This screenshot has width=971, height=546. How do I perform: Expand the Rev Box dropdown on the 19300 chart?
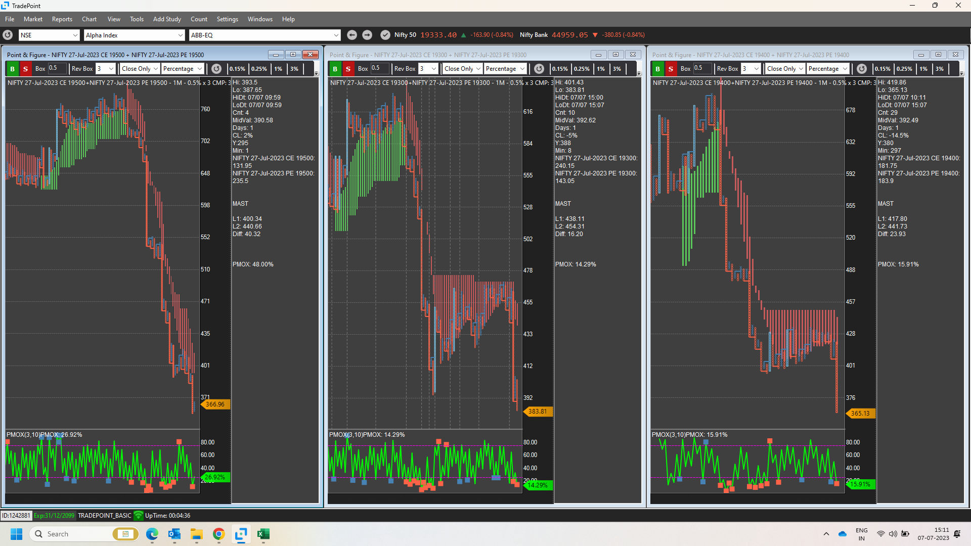pos(427,68)
